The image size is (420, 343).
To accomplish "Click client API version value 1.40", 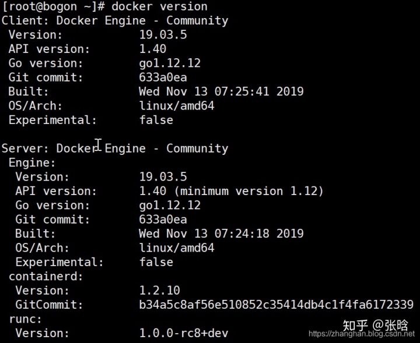I will pyautogui.click(x=152, y=49).
